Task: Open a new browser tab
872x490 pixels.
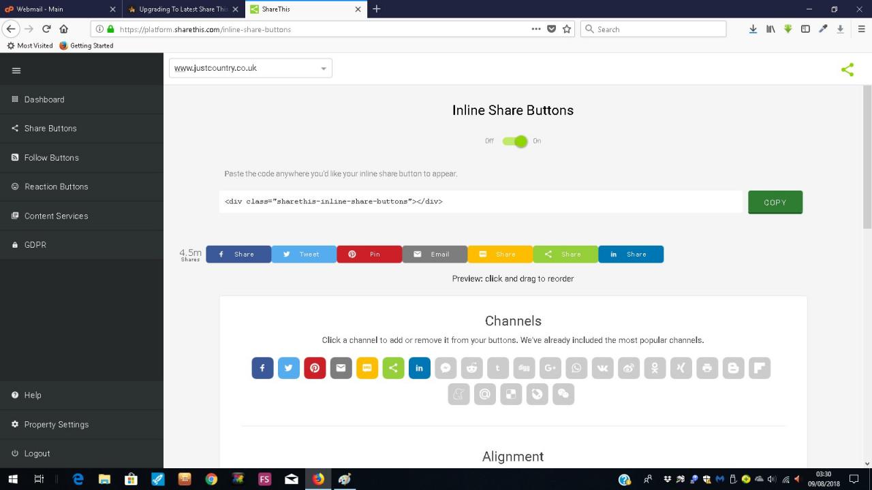Action: click(377, 9)
